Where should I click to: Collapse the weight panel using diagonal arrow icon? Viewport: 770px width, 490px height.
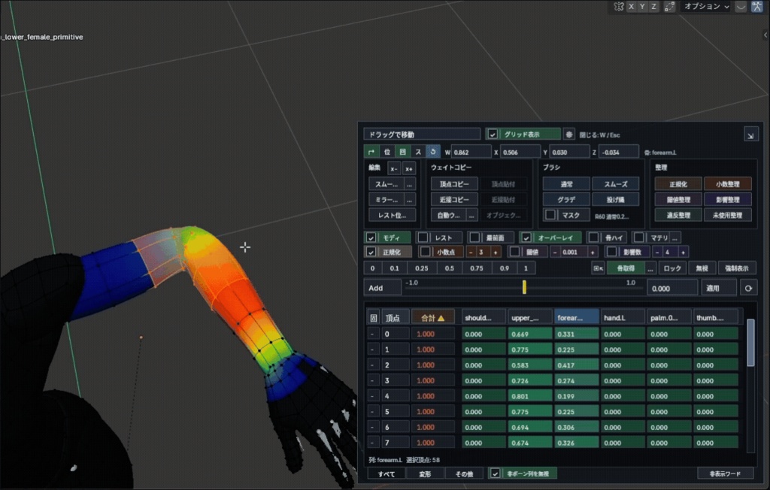tap(750, 135)
